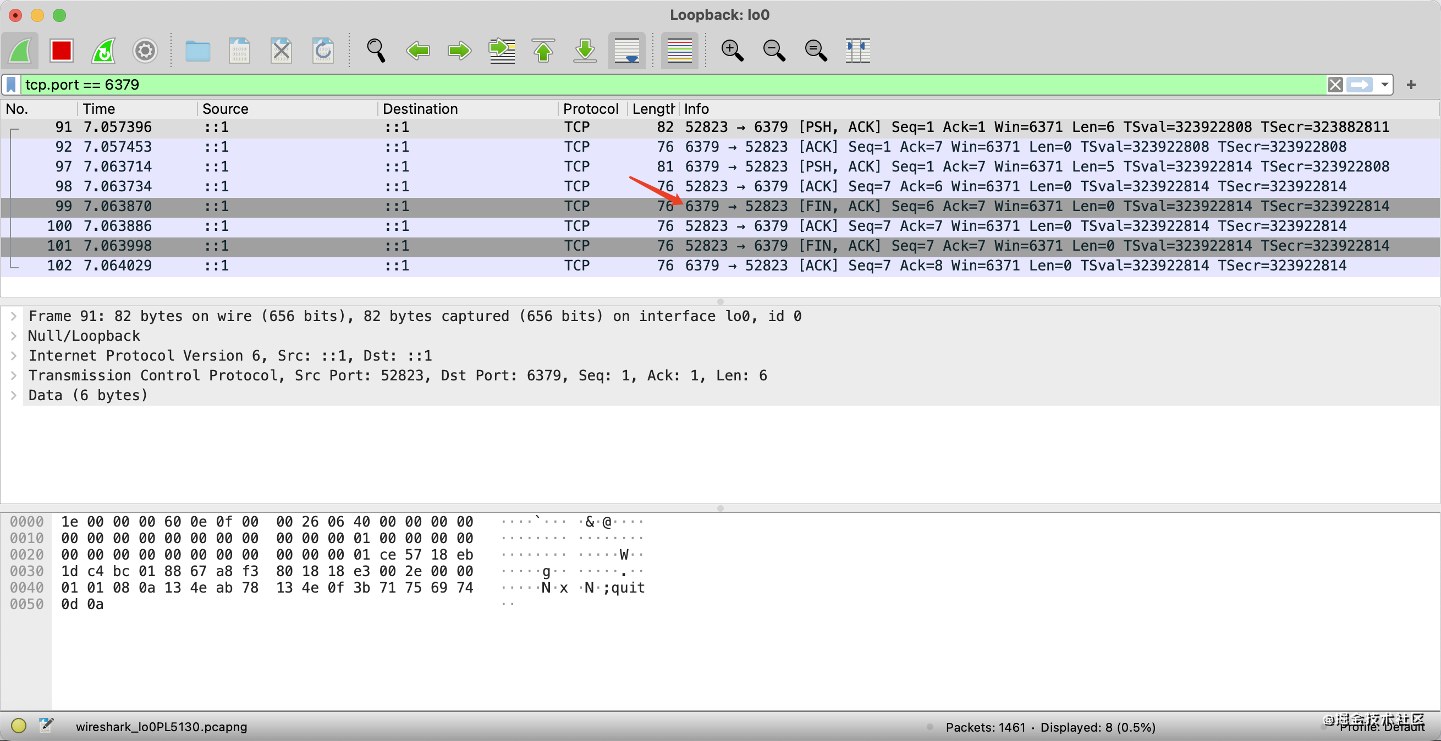Expand Transmission Control Protocol section
This screenshot has height=741, width=1441.
(13, 376)
